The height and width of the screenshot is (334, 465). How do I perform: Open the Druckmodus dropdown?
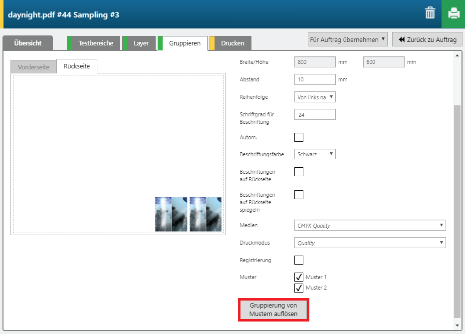click(370, 243)
